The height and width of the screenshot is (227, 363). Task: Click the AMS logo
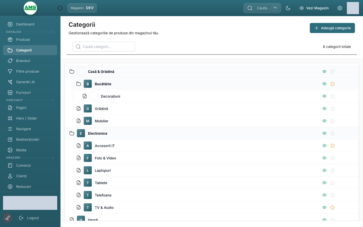pos(30,8)
